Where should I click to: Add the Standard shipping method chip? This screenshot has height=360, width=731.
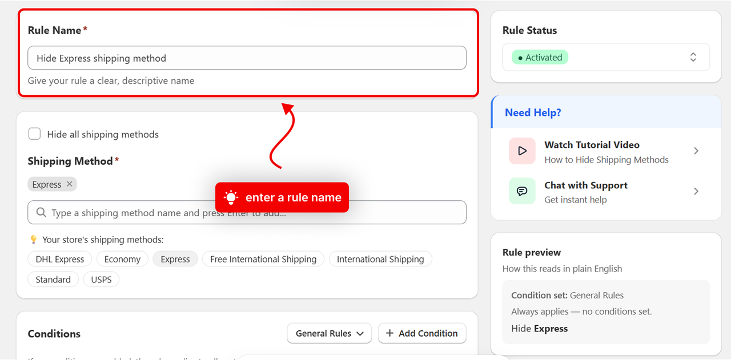click(x=53, y=280)
